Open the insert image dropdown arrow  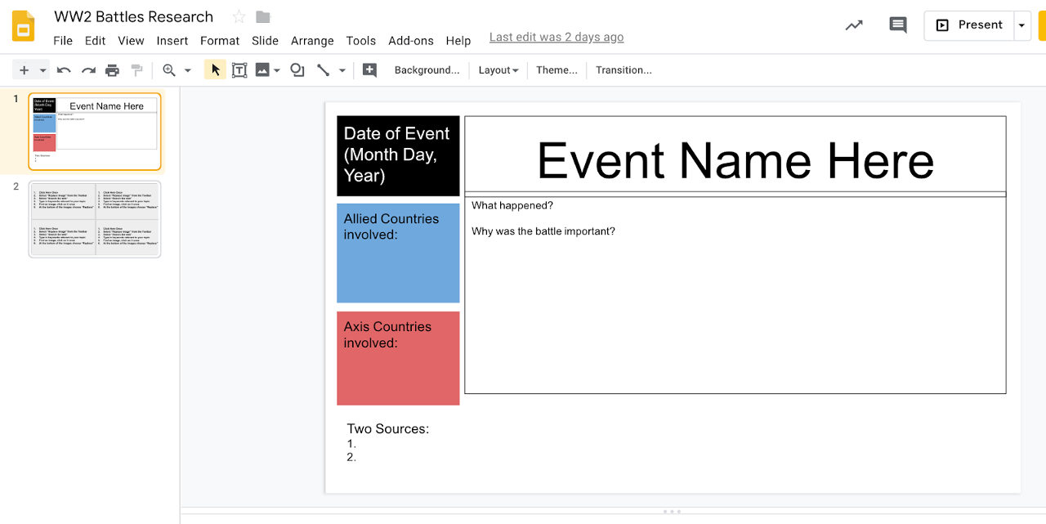tap(277, 70)
